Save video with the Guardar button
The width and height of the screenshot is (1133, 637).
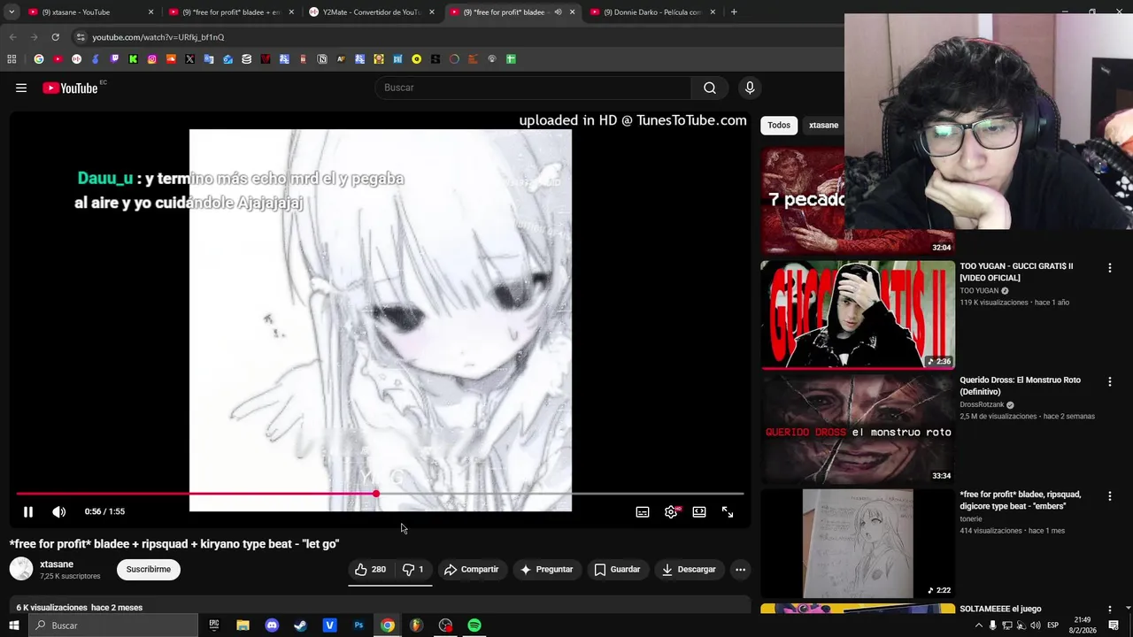pyautogui.click(x=617, y=569)
